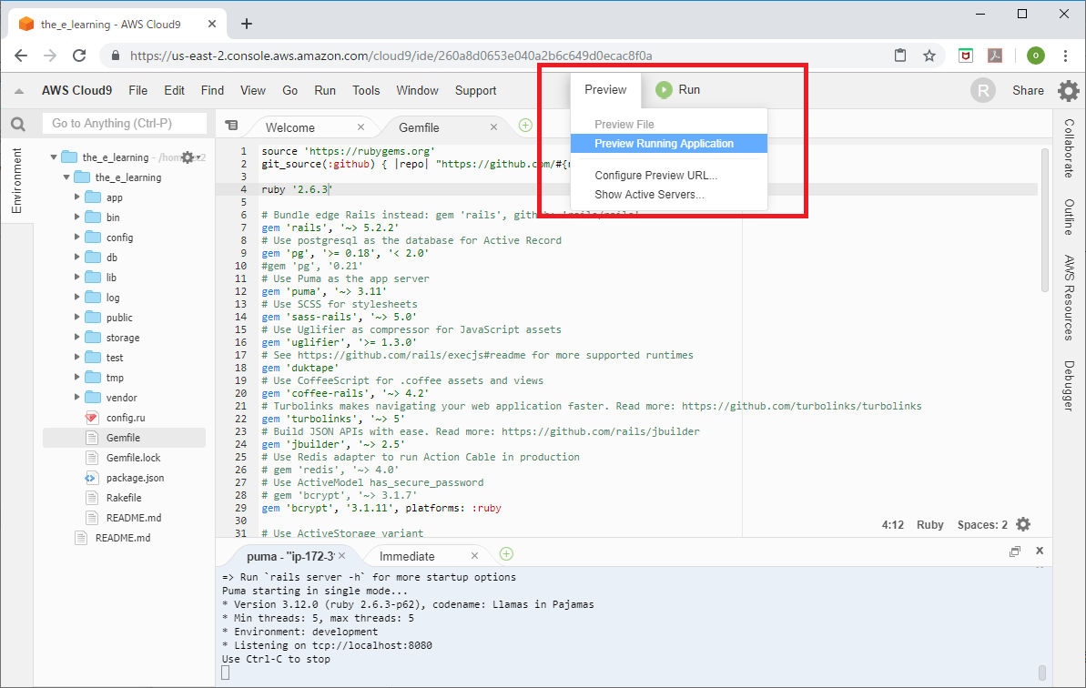Expand the db folder
The width and height of the screenshot is (1086, 688).
(x=76, y=257)
